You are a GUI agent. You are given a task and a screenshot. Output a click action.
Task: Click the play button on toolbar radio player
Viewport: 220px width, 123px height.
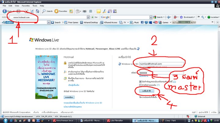pyautogui.click(x=177, y=22)
